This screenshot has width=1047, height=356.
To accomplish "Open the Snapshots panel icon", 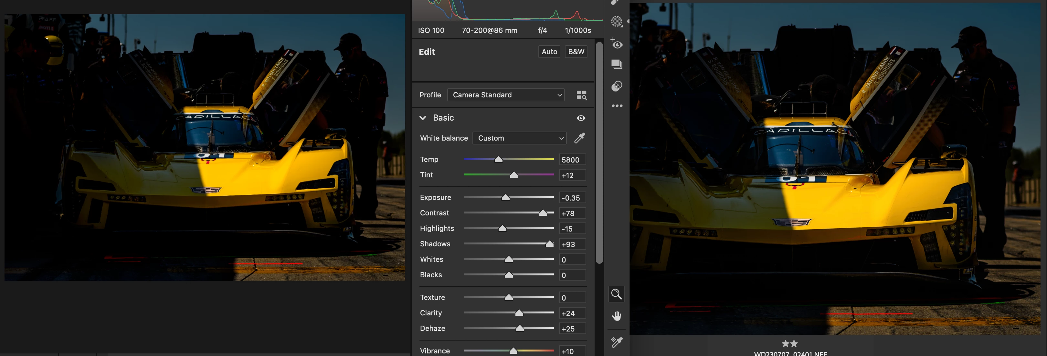I will 617,64.
